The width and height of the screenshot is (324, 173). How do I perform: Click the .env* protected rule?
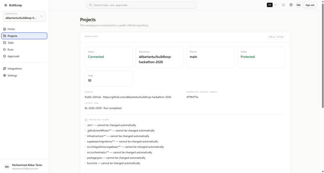pyautogui.click(x=112, y=125)
